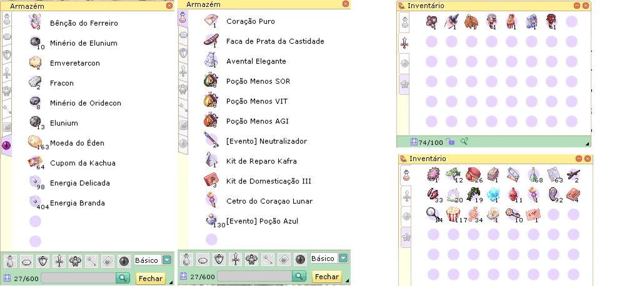Pick the inventory item with count 92
The width and height of the screenshot is (627, 286).
tap(554, 194)
